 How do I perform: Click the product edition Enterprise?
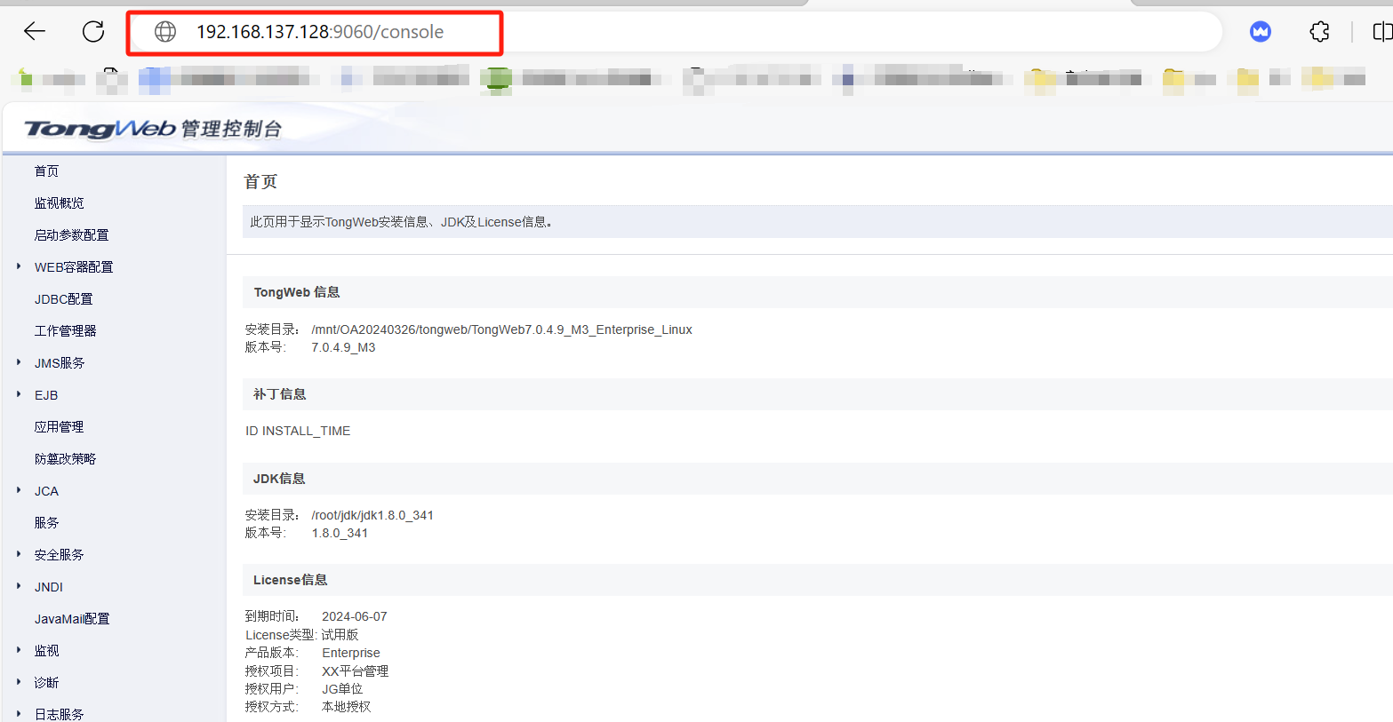point(351,653)
